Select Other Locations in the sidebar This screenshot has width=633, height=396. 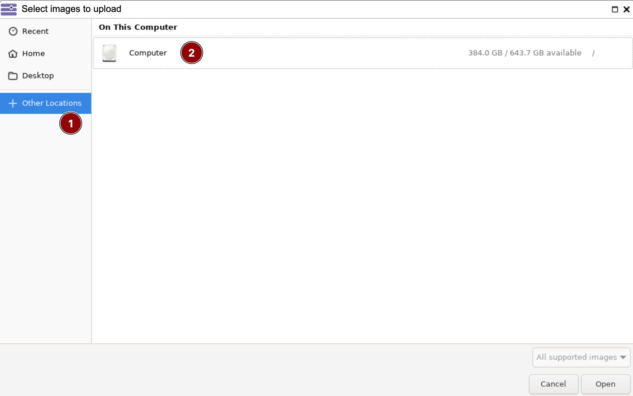click(x=46, y=103)
